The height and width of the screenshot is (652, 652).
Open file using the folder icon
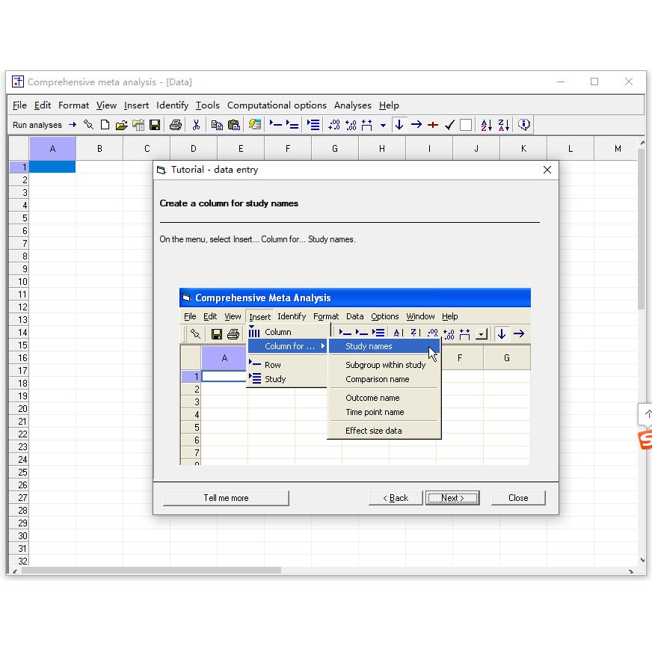pos(121,125)
